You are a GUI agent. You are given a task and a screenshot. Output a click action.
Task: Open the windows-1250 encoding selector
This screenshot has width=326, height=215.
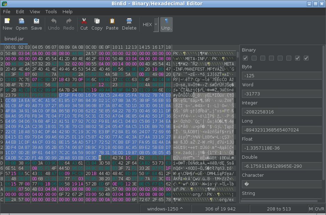point(165,209)
